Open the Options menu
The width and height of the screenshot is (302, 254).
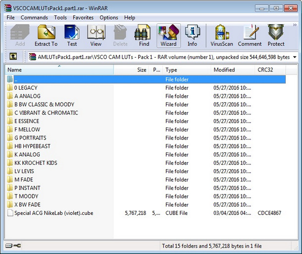pyautogui.click(x=109, y=17)
